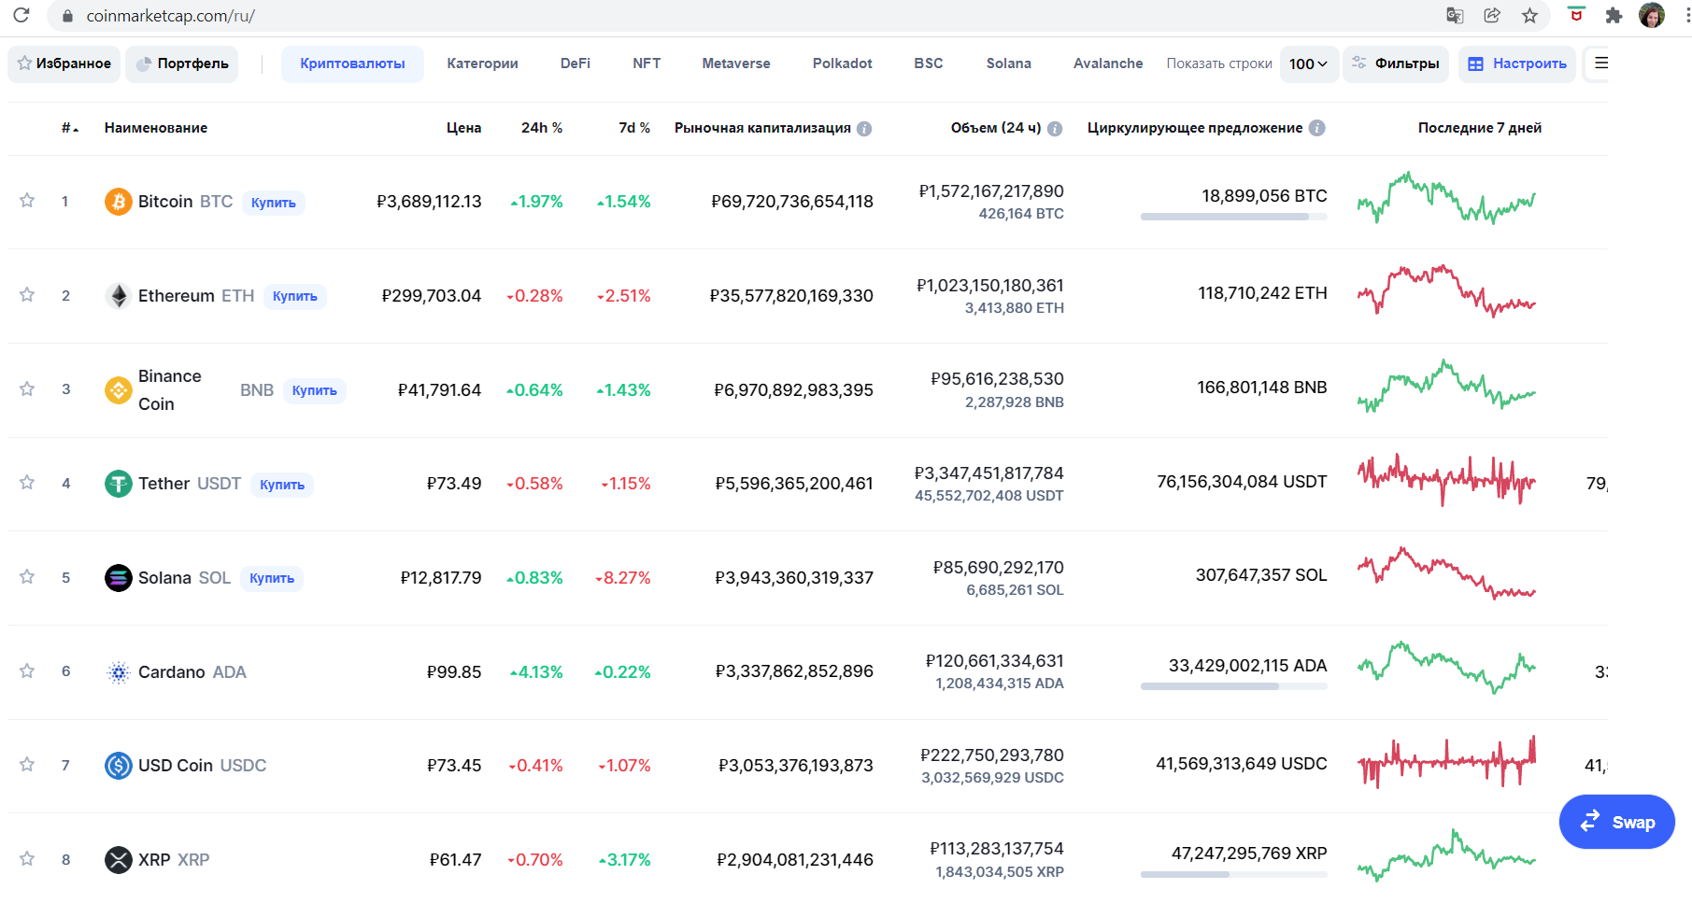Sort by rank with the # header
1692x903 pixels.
[69, 128]
